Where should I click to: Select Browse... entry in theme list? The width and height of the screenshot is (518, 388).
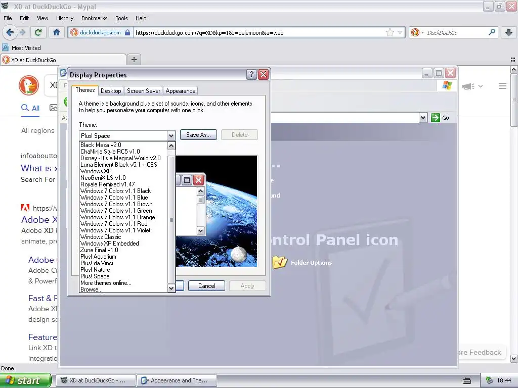pos(123,289)
